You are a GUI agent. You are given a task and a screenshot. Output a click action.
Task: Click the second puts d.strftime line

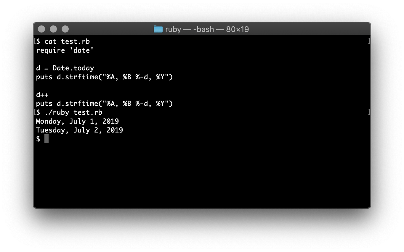104,104
